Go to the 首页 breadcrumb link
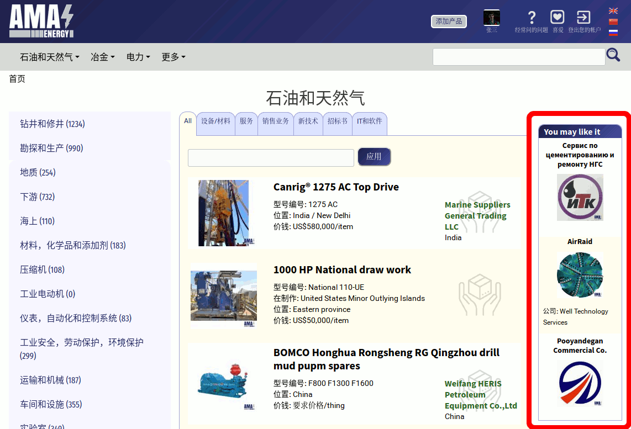631x429 pixels. click(x=17, y=79)
